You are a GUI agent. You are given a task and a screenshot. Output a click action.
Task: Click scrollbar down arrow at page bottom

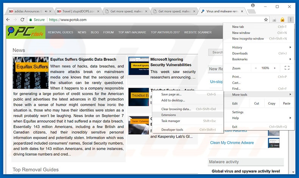click(293, 172)
